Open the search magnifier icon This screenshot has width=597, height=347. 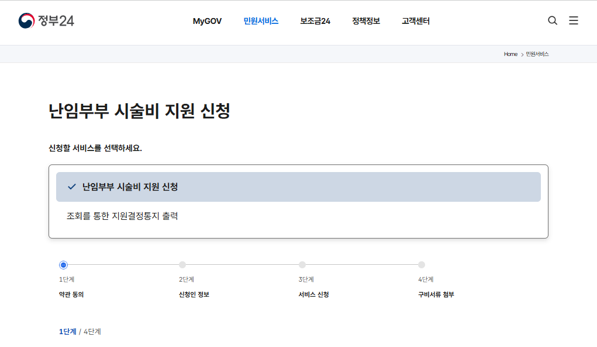[553, 20]
